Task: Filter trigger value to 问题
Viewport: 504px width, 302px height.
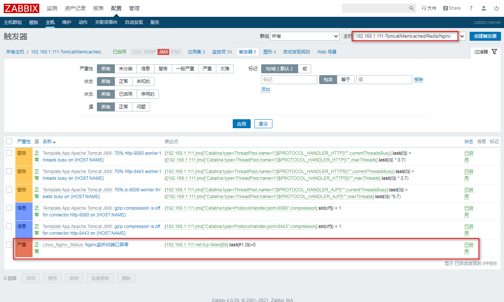Action: 141,107
